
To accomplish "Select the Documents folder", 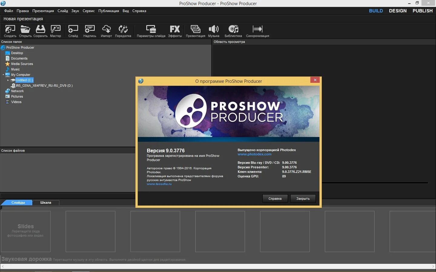I will pos(19,58).
